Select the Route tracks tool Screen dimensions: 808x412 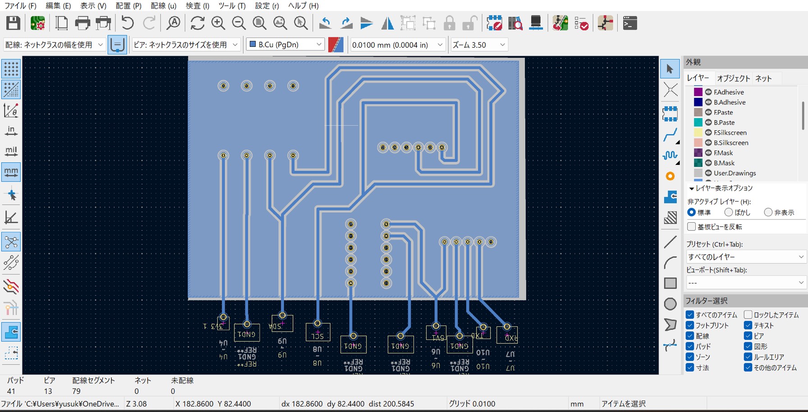click(670, 135)
